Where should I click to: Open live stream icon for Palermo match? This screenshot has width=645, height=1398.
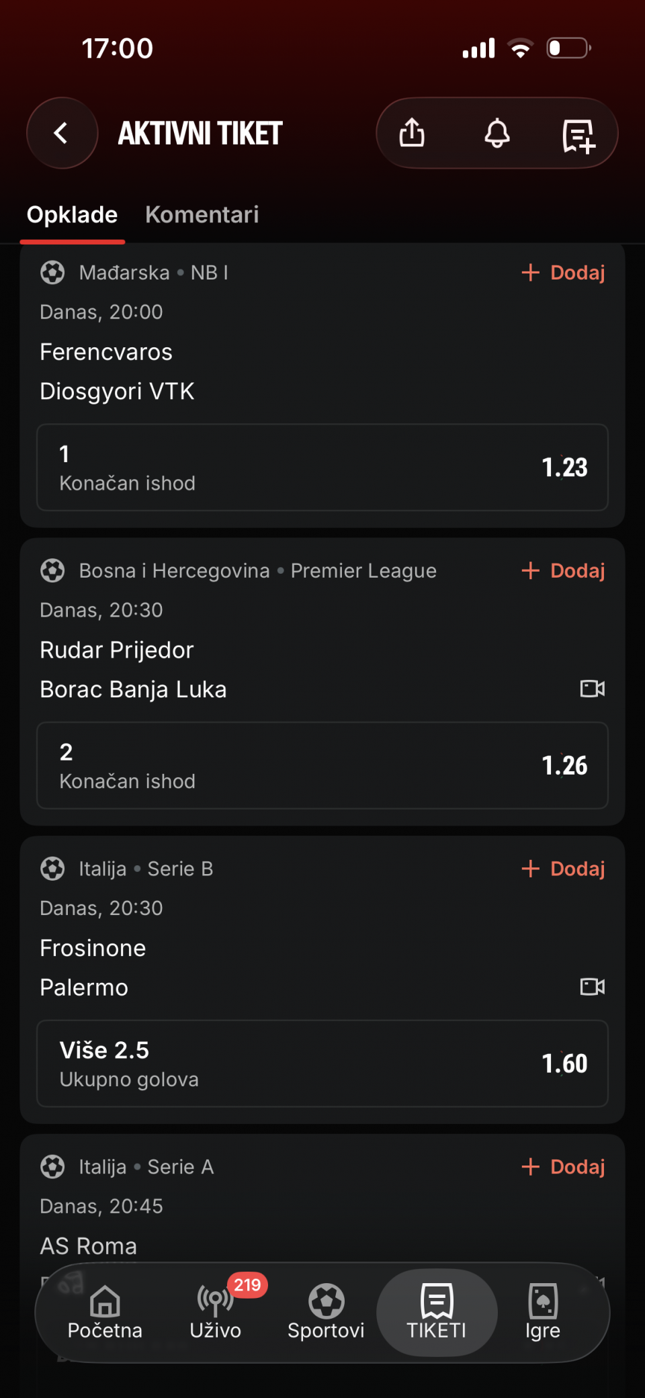click(x=592, y=987)
